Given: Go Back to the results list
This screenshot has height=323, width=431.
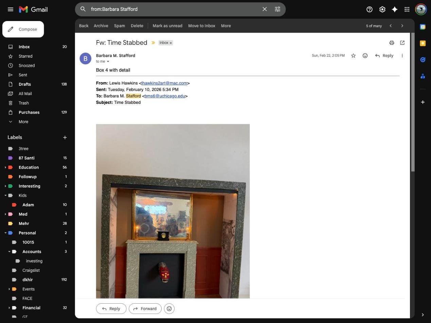Looking at the screenshot, I should [84, 26].
